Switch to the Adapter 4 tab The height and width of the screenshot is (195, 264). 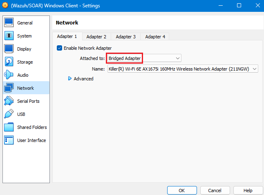pos(155,37)
